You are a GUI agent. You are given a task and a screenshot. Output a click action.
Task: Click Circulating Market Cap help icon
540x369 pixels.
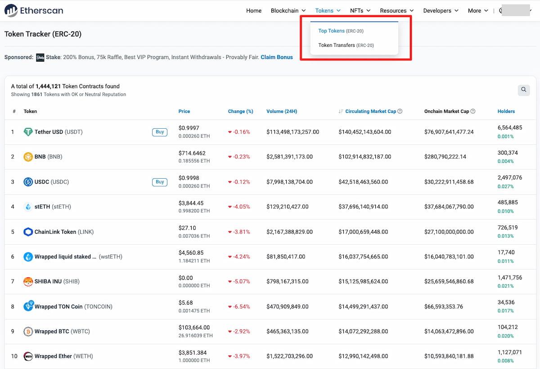click(x=400, y=111)
